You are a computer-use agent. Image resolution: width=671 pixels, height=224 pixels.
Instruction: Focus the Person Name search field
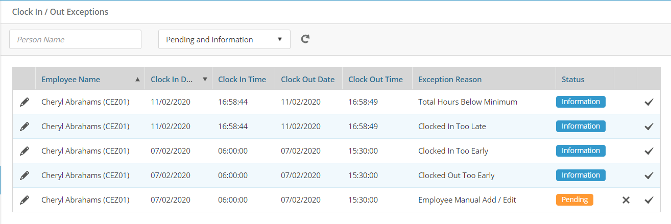click(75, 39)
